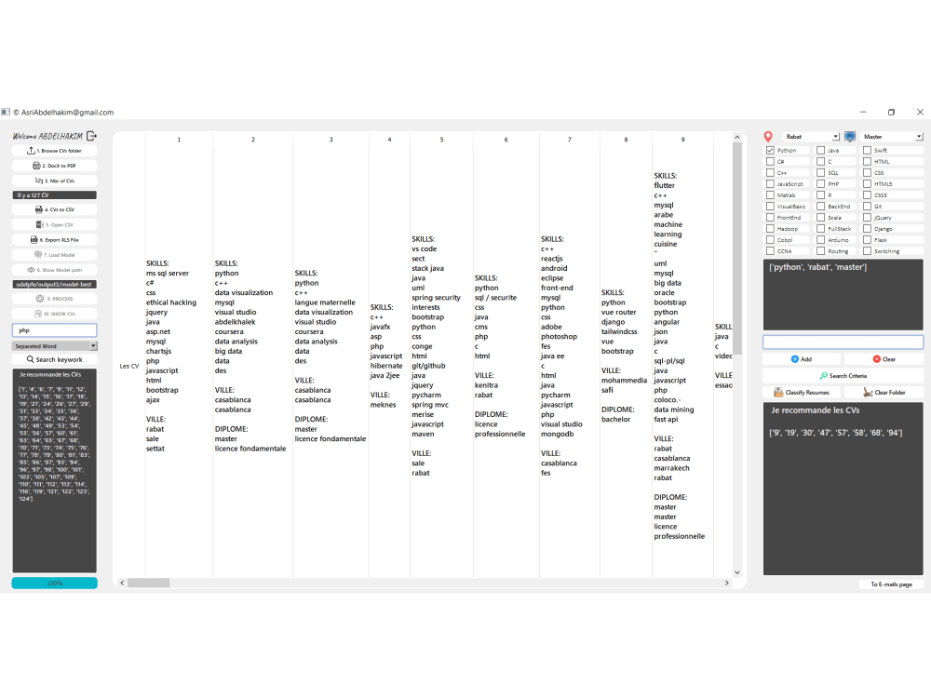The image size is (931, 698).
Task: Click the 100% progress bar
Action: pyautogui.click(x=54, y=584)
